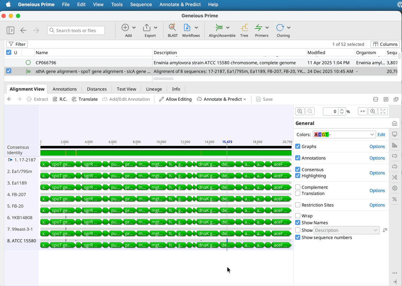Expand the Annotate & Predict dropdown
The image size is (402, 286).
pyautogui.click(x=222, y=99)
